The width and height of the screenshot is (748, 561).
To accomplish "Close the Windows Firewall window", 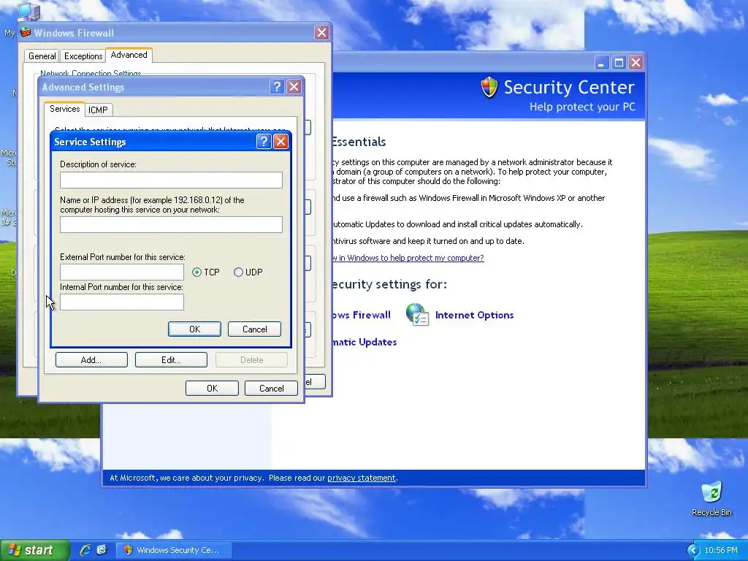I will (321, 32).
